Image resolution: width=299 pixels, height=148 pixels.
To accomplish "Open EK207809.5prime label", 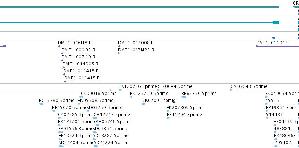I will point(186,108).
